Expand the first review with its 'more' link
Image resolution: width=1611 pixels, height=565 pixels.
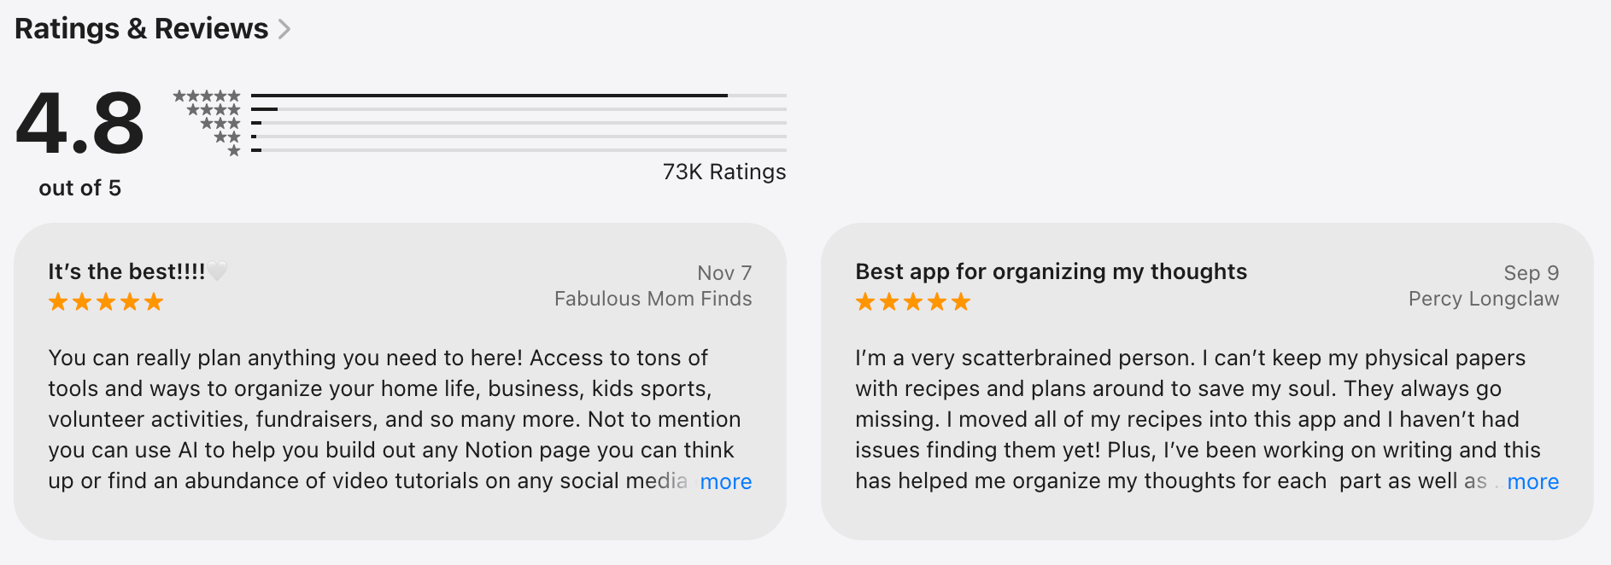point(725,481)
